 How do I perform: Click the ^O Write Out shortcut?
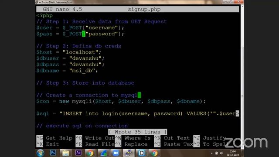(x=95, y=138)
